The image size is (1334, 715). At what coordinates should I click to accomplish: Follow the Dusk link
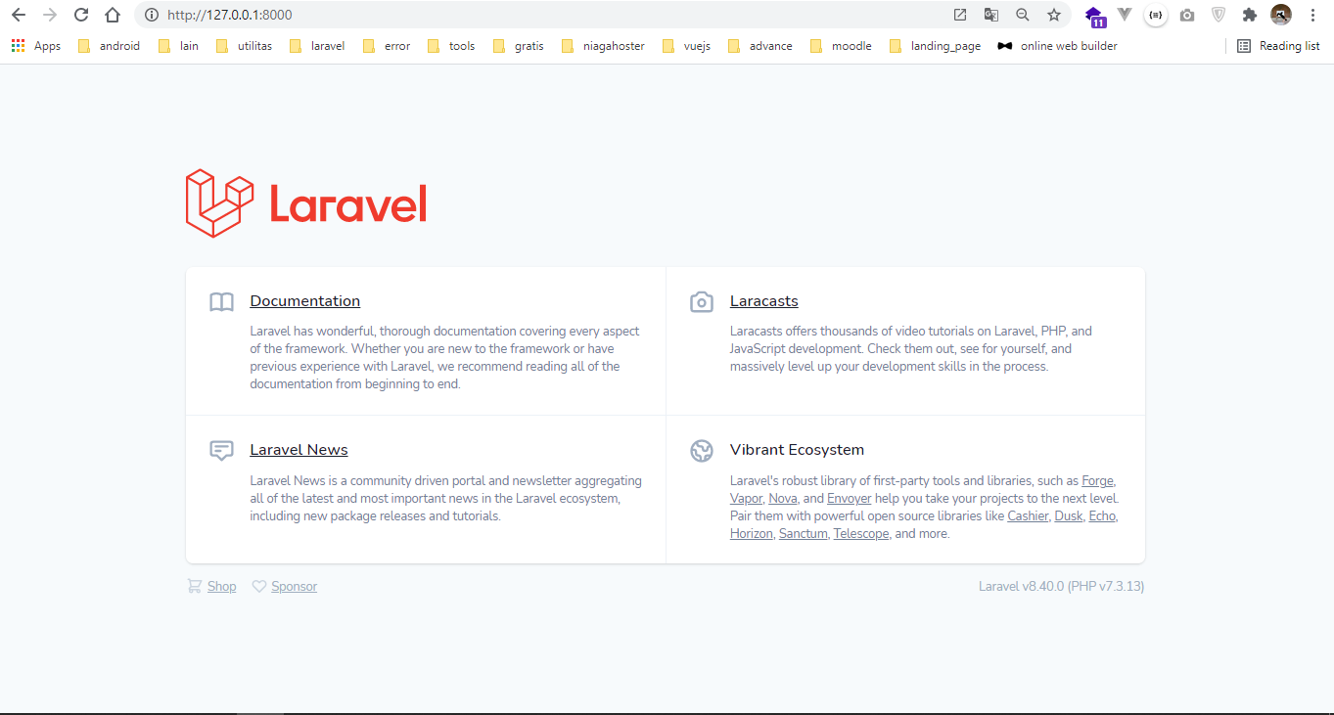point(1068,516)
